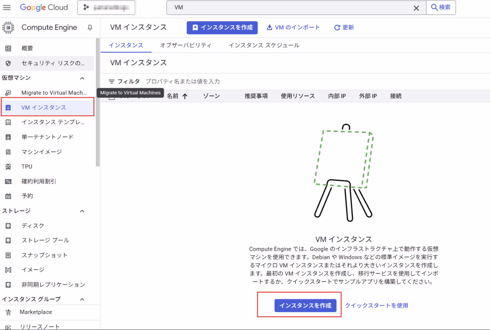The width and height of the screenshot is (490, 330).
Task: Collapse the ストレージ section
Action: [82, 211]
